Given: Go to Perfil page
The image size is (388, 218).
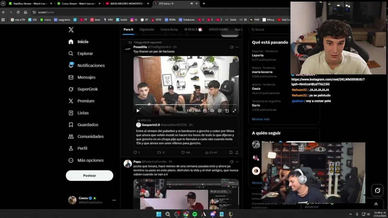Looking at the screenshot, I should click(78, 148).
